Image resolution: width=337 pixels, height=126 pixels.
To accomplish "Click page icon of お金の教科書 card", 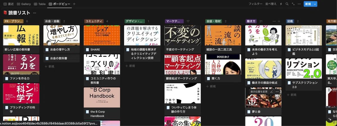I will coord(47,58).
